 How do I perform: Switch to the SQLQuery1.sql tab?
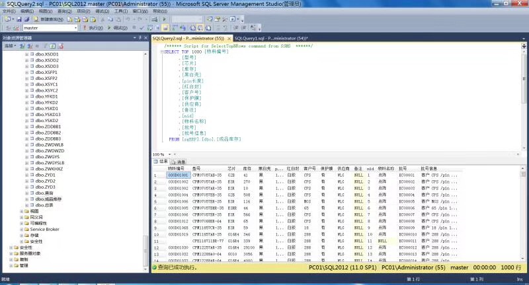click(x=270, y=38)
